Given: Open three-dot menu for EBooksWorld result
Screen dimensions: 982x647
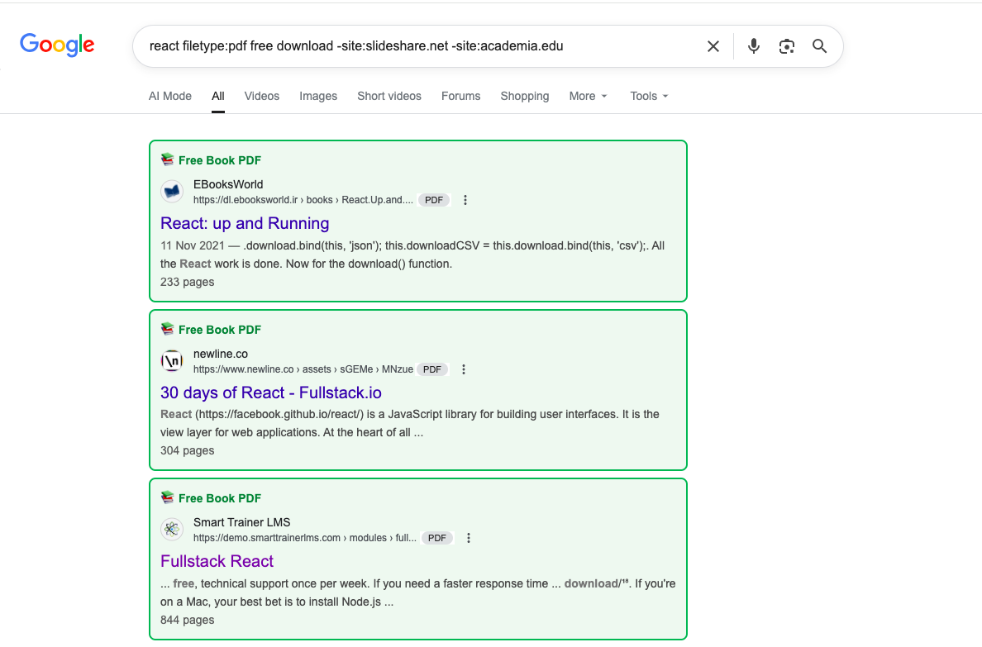Looking at the screenshot, I should tap(465, 201).
